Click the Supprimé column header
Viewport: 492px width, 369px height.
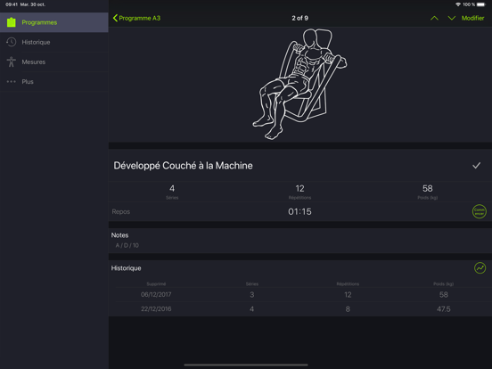click(156, 284)
